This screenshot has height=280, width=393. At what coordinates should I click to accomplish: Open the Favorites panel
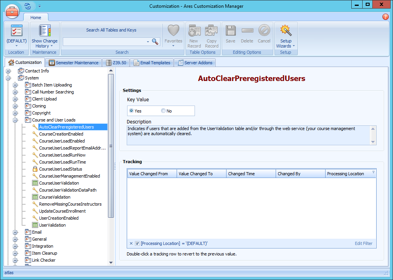coord(173,35)
